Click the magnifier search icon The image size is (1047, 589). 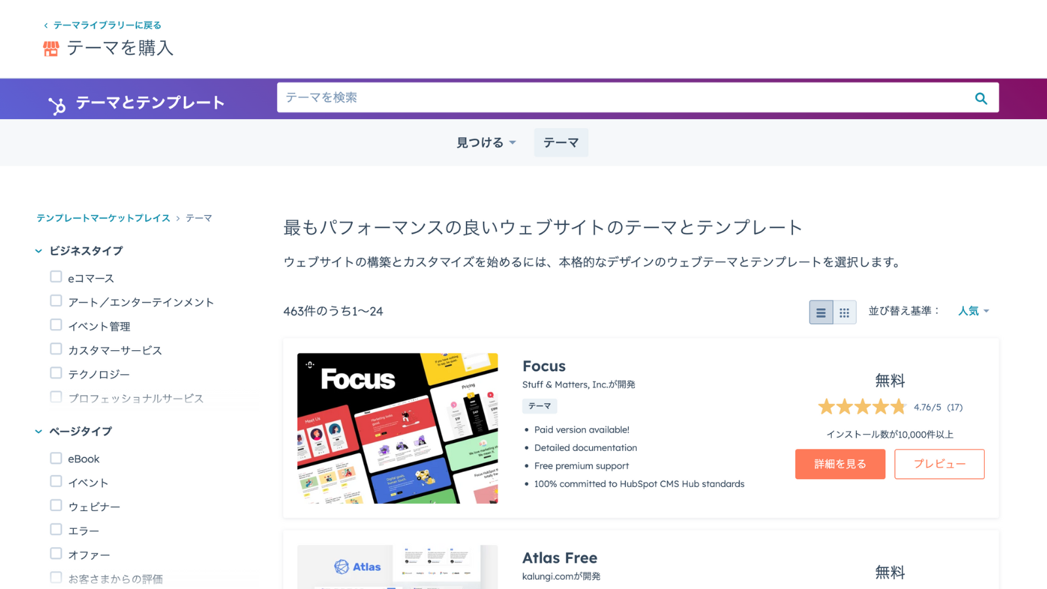tap(981, 98)
